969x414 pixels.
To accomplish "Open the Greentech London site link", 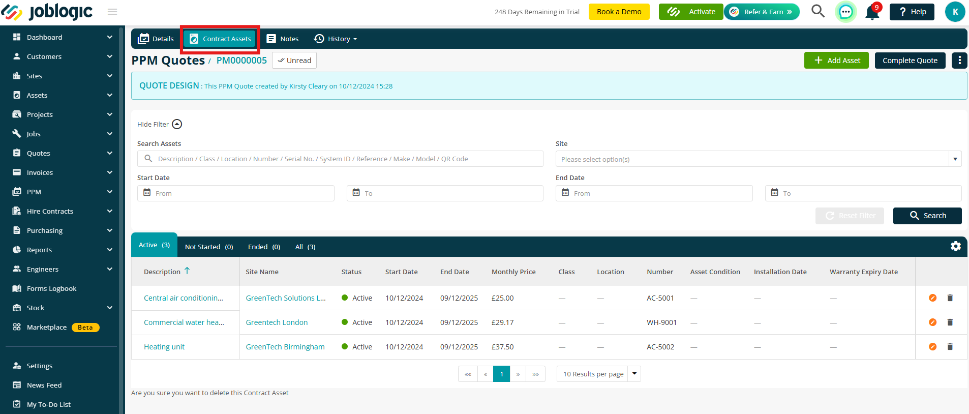I will click(277, 322).
